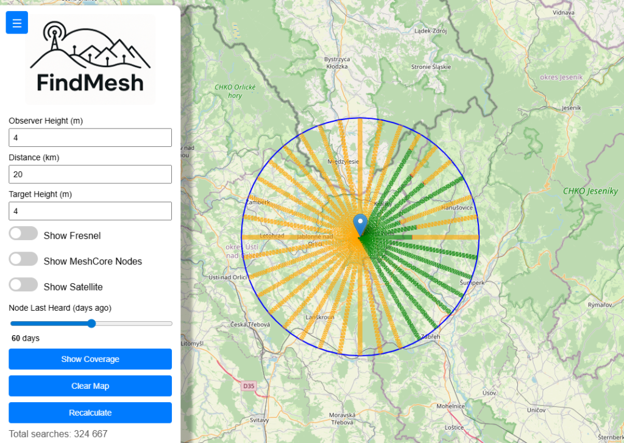Screen dimensions: 624x443
Task: Hit the Recalculate button
Action: click(90, 413)
